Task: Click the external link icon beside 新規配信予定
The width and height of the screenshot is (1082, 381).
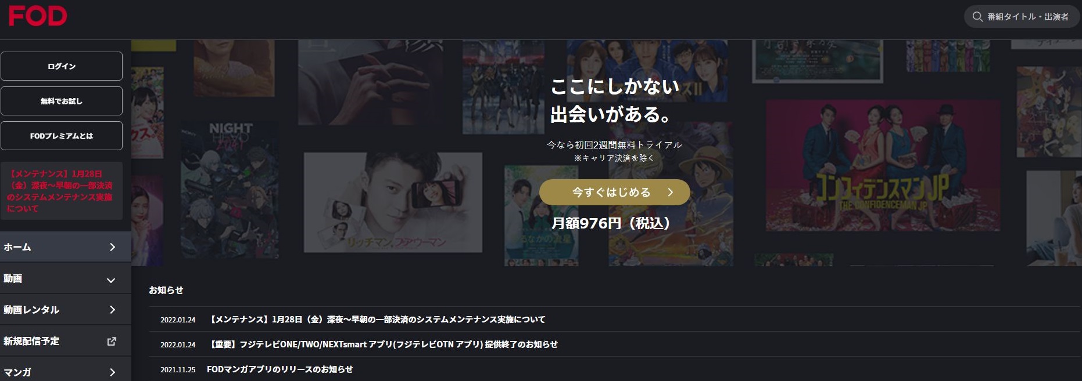Action: [x=112, y=341]
